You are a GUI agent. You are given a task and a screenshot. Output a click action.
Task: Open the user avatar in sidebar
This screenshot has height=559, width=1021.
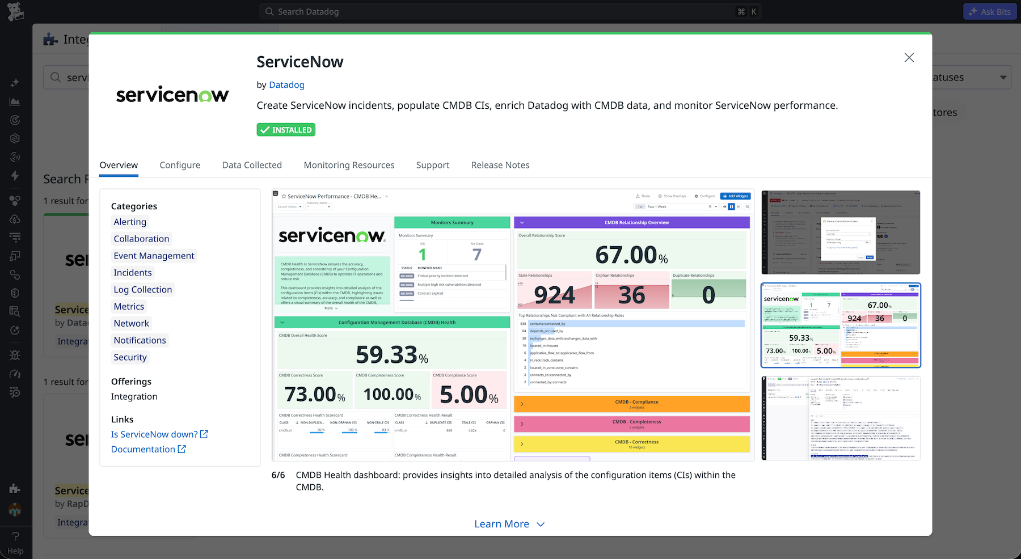[x=15, y=510]
